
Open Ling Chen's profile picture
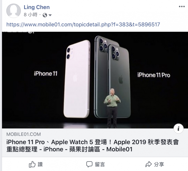coord(14,11)
